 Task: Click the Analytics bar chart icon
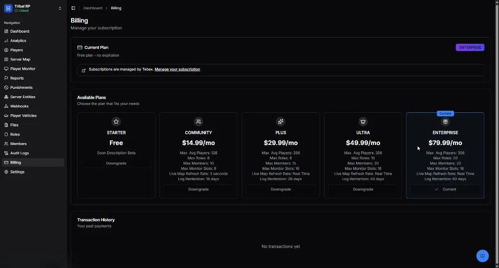[6, 41]
